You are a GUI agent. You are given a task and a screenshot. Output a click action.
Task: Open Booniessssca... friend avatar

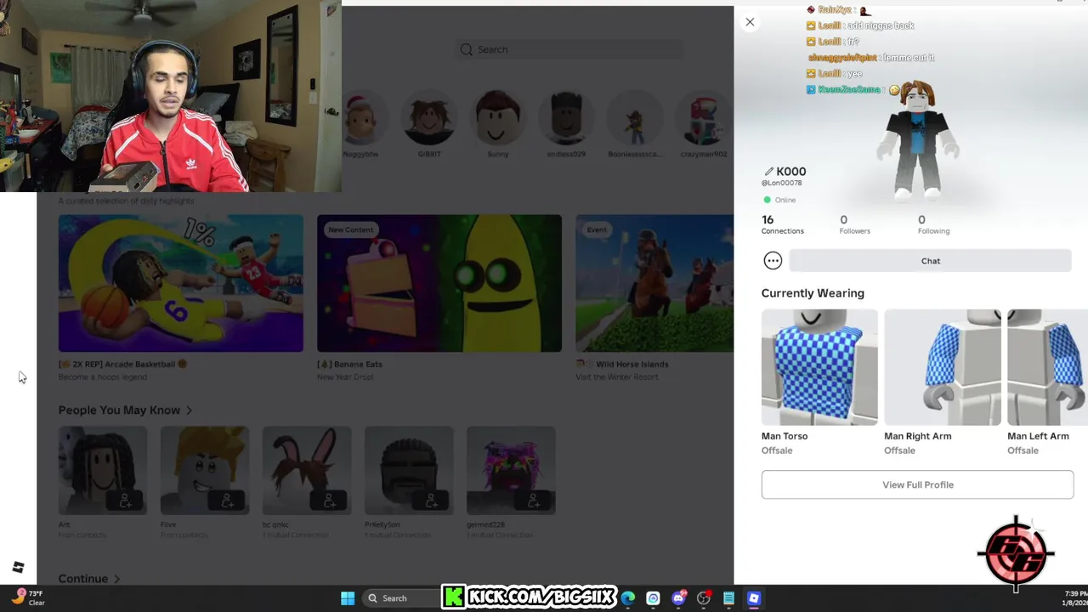coord(635,118)
